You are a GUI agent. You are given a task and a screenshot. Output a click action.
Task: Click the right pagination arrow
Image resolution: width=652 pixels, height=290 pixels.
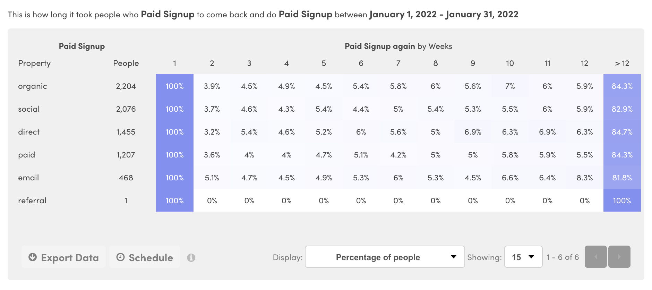tap(619, 257)
